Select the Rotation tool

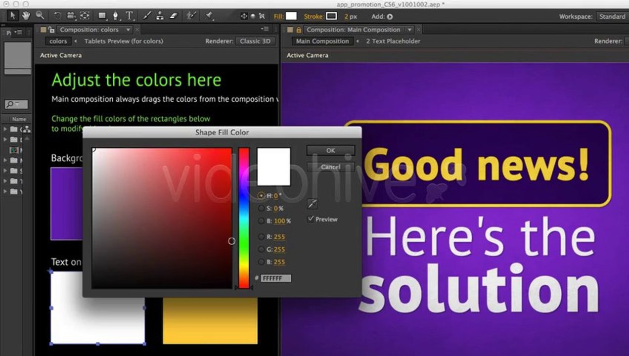tap(57, 16)
